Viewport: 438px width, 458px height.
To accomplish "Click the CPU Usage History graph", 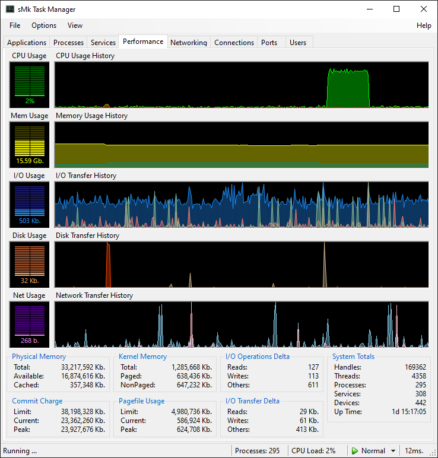I will click(242, 85).
